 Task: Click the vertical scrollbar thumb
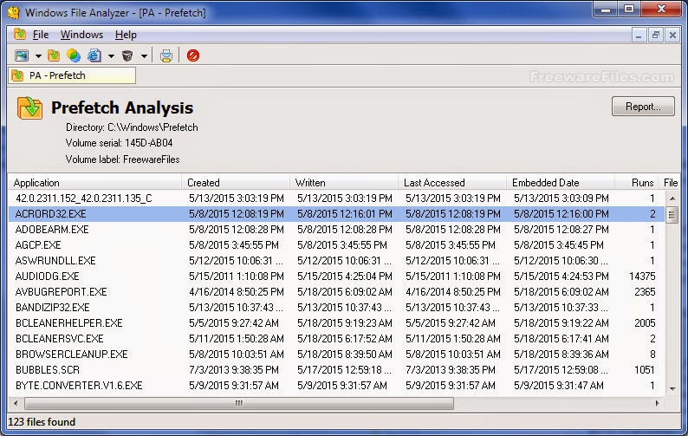coord(672,215)
